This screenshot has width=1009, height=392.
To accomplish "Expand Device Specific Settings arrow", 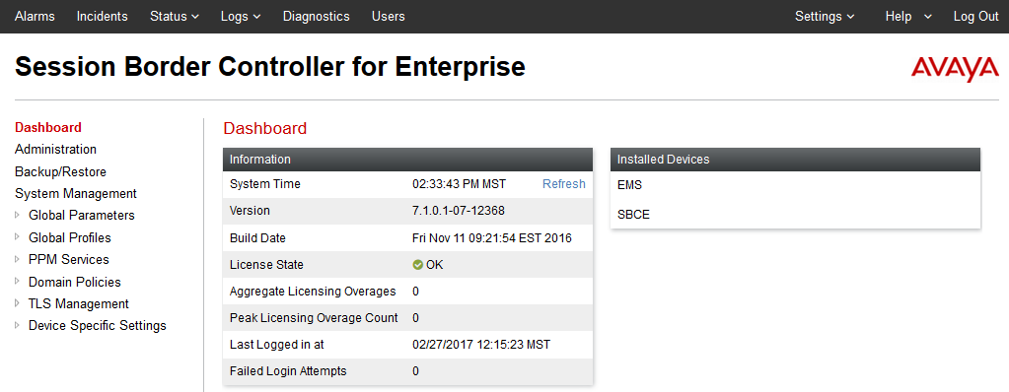I will pos(18,325).
